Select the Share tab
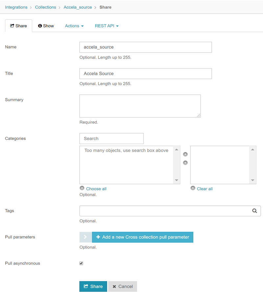 (x=19, y=26)
